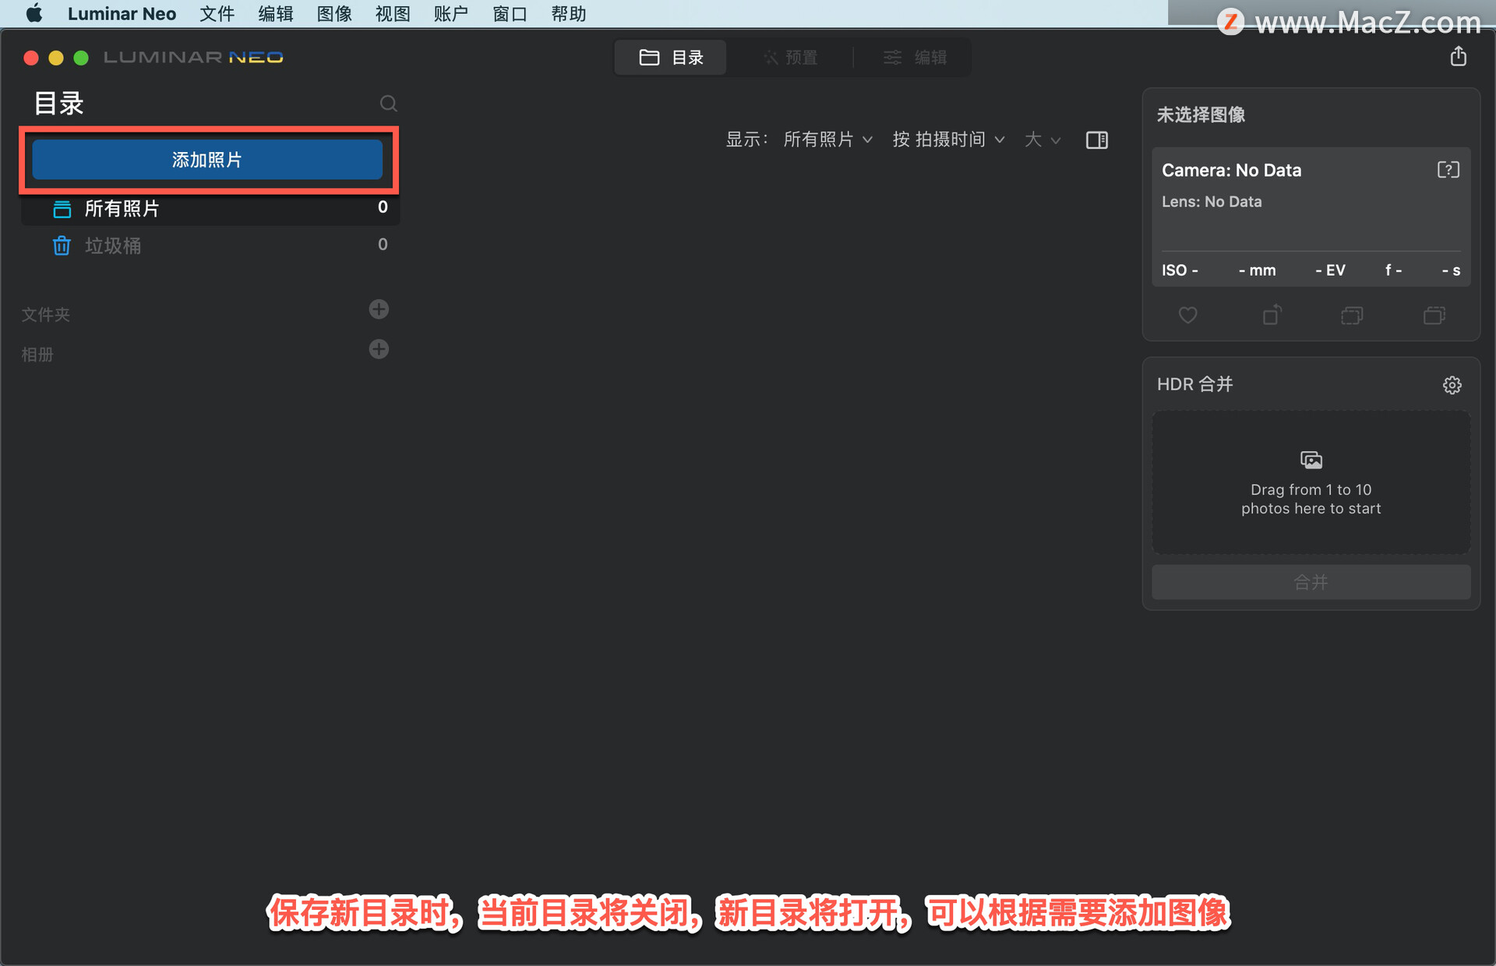Image resolution: width=1496 pixels, height=966 pixels.
Task: Toggle the side panel layout icon
Action: tap(1097, 140)
